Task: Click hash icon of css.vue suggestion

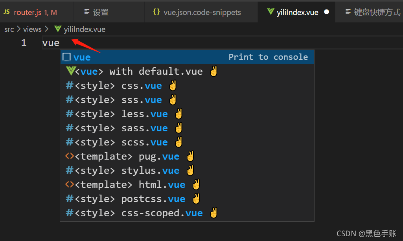Action: click(69, 85)
